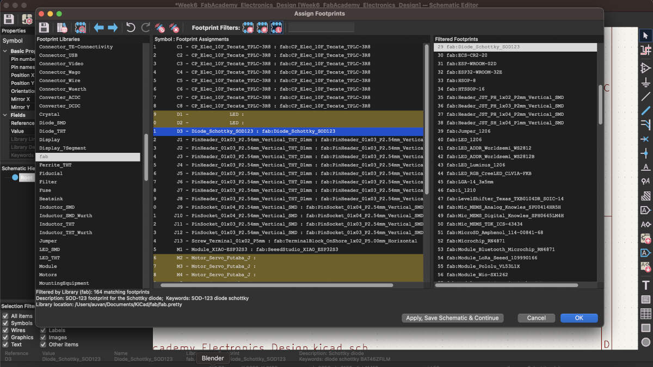Open the view selected footprint icon

coord(81,27)
